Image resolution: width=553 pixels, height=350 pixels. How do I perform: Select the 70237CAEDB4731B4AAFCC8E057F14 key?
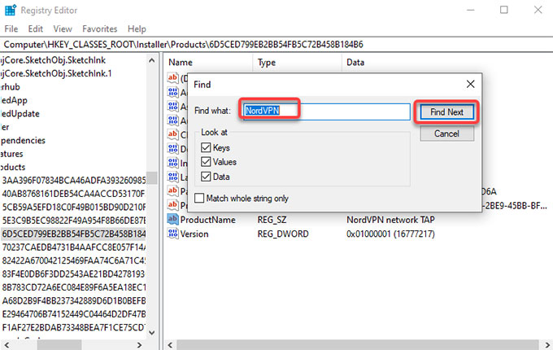click(x=74, y=247)
